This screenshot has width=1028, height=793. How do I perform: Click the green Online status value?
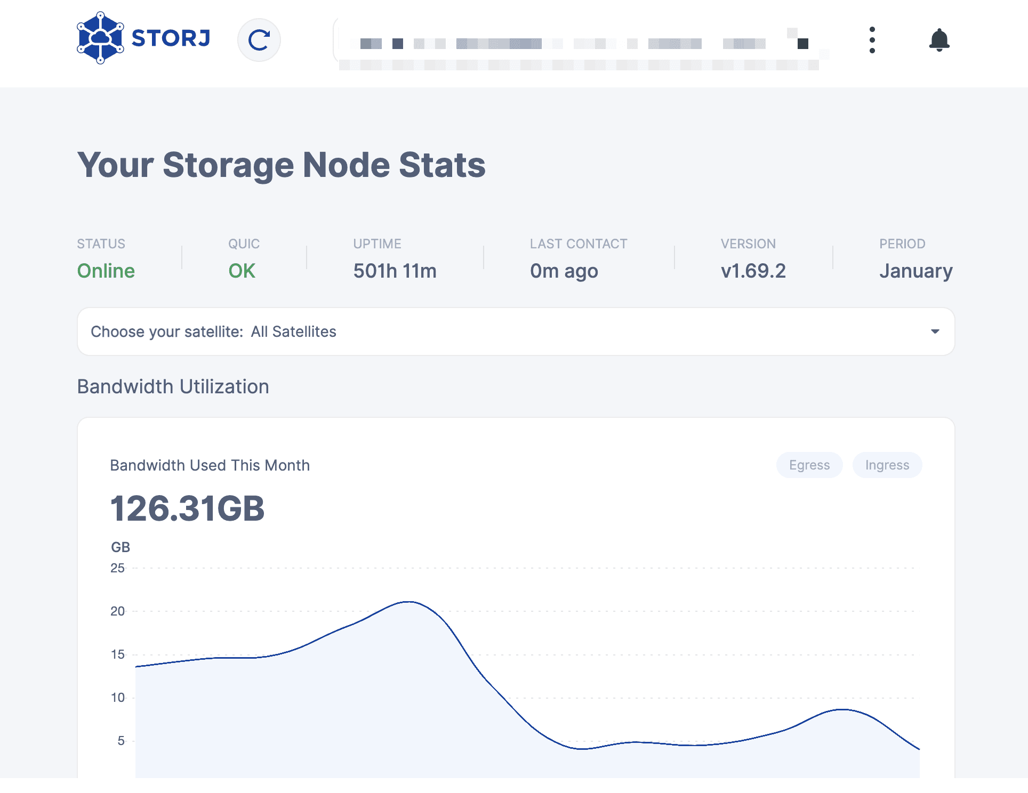pos(106,271)
